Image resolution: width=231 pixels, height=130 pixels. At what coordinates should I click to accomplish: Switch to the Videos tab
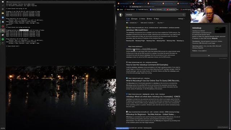142,19
